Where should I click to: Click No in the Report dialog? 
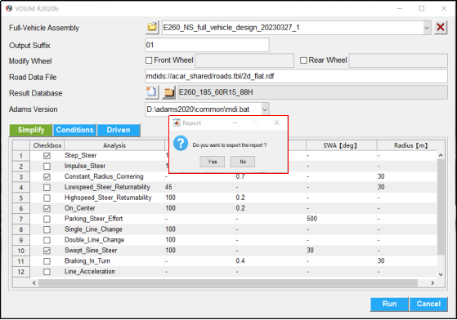pyautogui.click(x=243, y=162)
